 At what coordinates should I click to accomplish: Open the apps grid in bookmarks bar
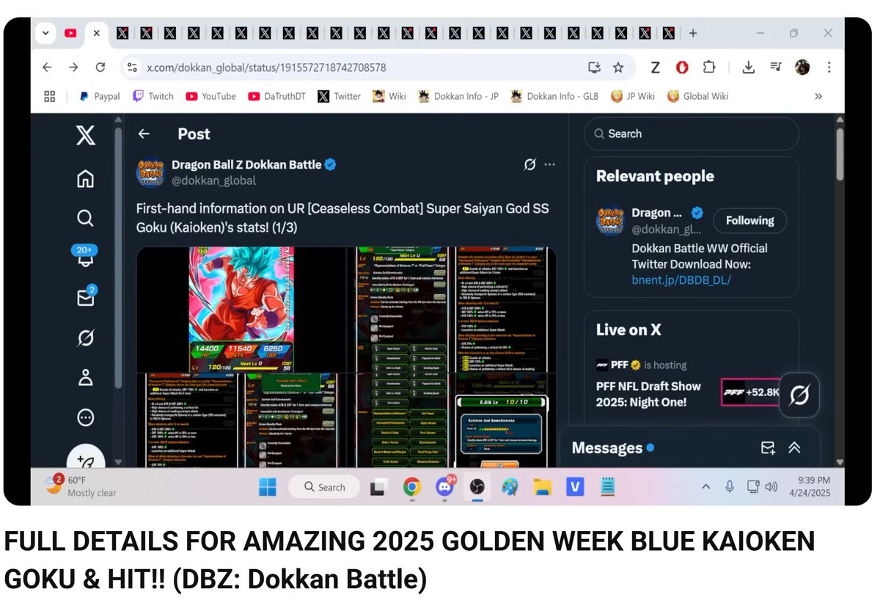[50, 96]
